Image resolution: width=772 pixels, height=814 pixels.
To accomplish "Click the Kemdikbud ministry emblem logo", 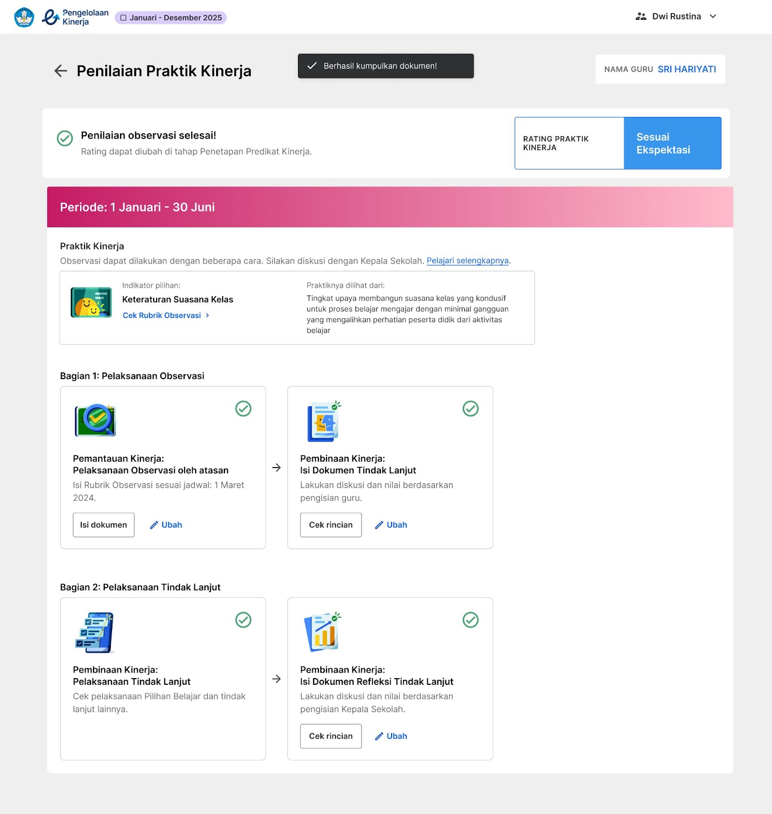I will [x=24, y=17].
